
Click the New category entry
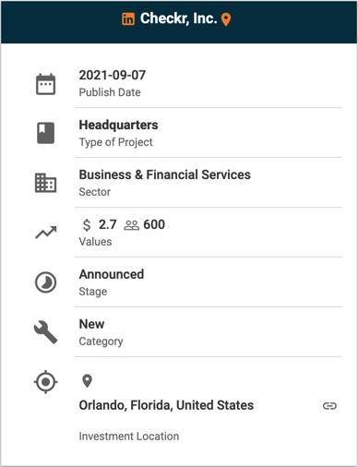pos(91,324)
